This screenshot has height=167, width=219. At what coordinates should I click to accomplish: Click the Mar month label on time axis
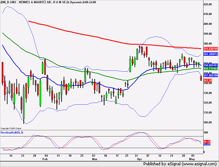95,159
